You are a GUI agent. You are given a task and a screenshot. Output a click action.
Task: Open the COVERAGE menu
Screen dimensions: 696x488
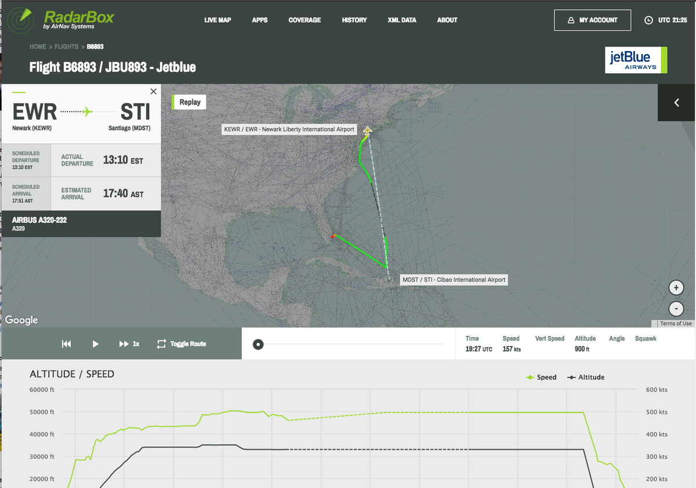[x=304, y=20]
